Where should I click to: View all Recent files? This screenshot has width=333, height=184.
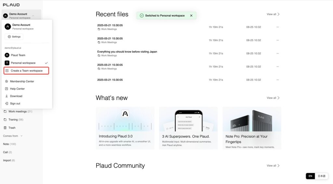pyautogui.click(x=273, y=14)
